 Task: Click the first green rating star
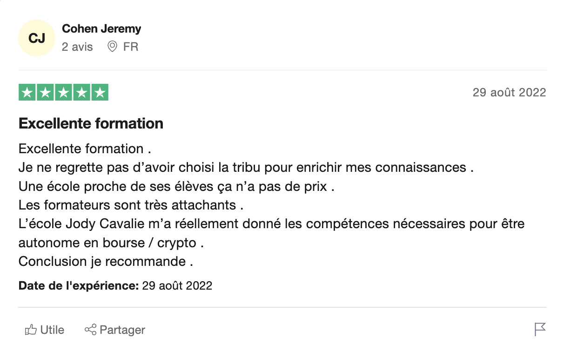click(27, 93)
